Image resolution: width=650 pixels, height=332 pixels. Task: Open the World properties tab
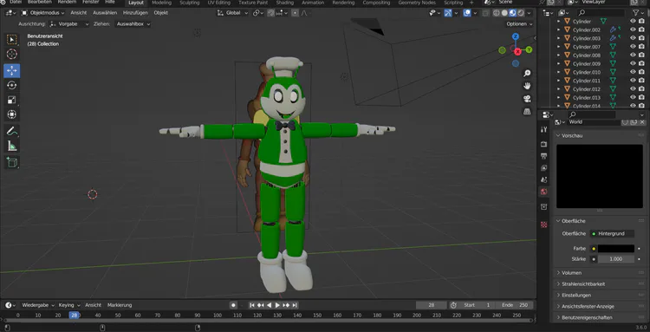544,192
